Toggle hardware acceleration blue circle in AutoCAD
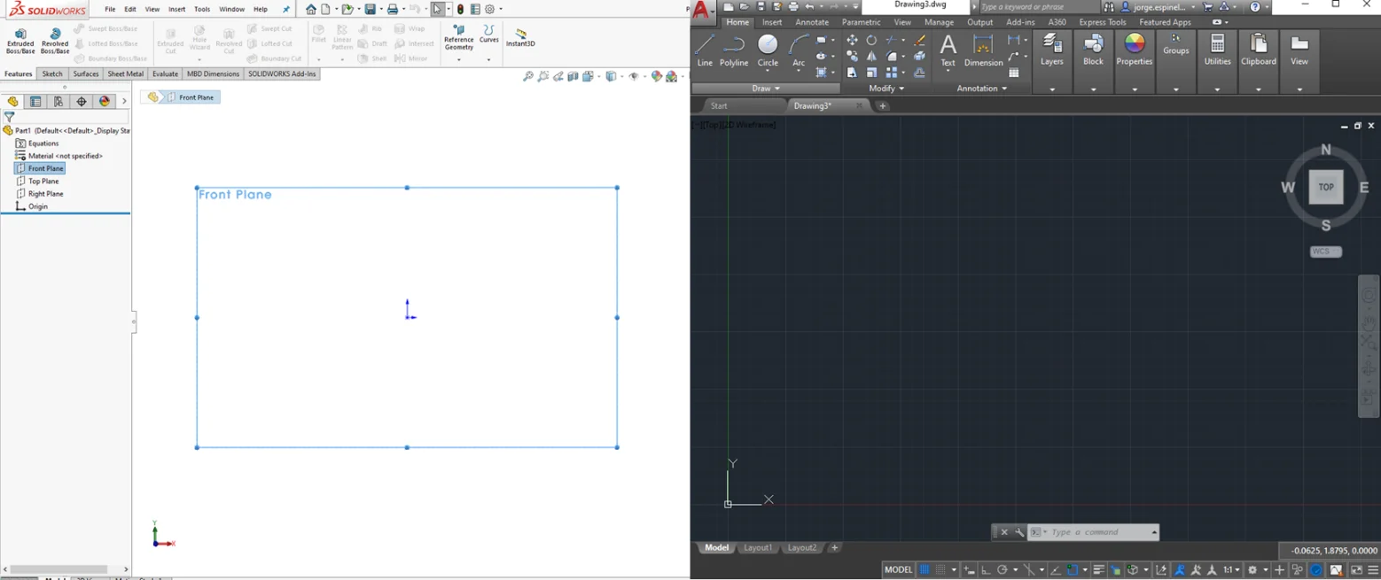1381x580 pixels. 1316,569
